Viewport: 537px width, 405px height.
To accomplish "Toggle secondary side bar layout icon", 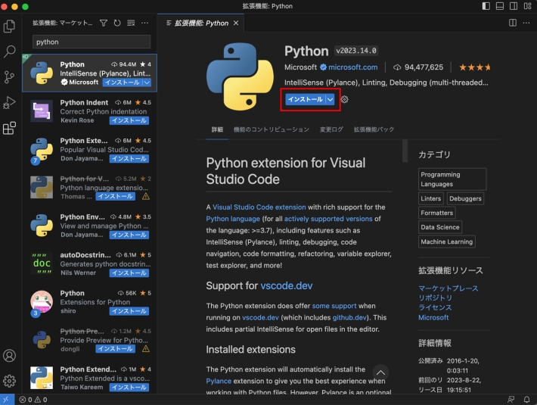I will pyautogui.click(x=514, y=6).
